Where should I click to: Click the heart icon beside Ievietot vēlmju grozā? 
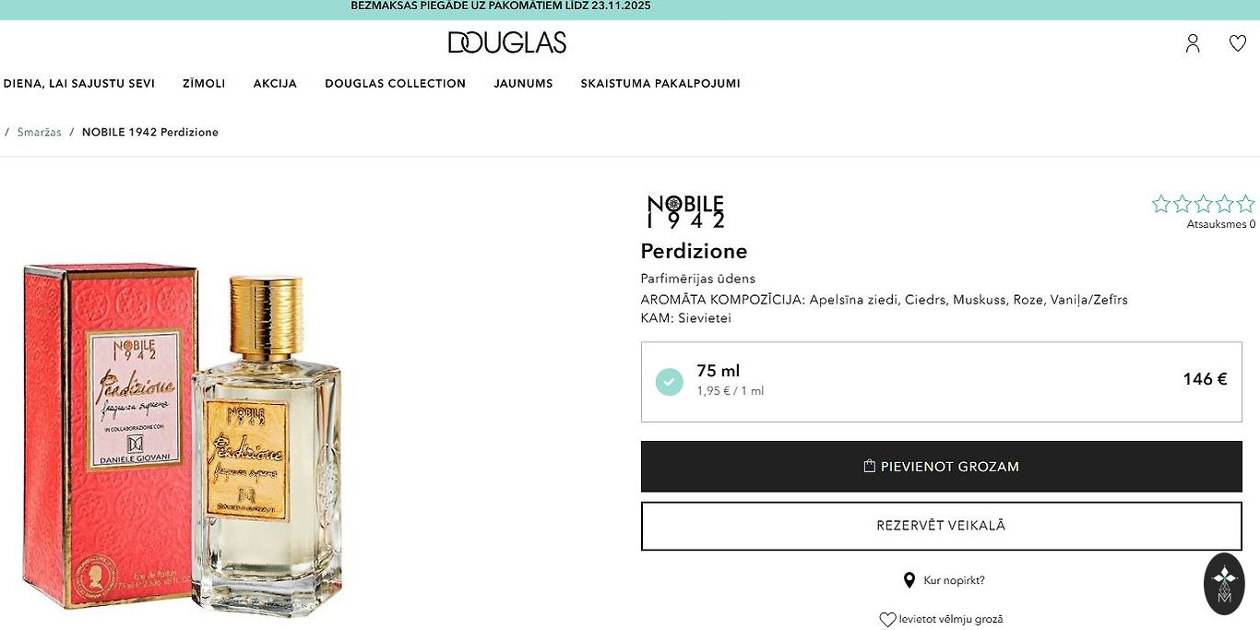[887, 620]
